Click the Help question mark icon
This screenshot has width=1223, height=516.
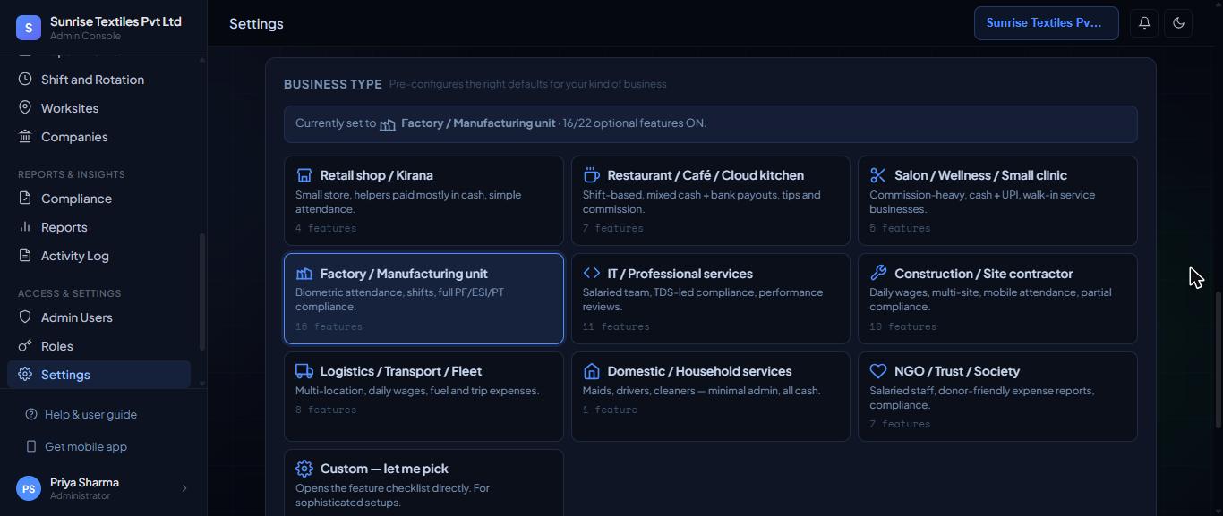(31, 415)
